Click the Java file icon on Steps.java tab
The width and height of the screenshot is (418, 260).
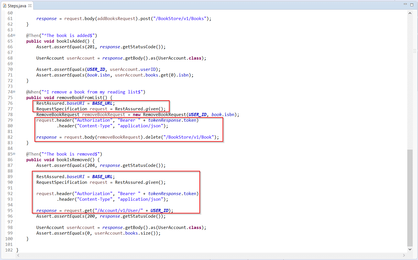tap(5, 6)
